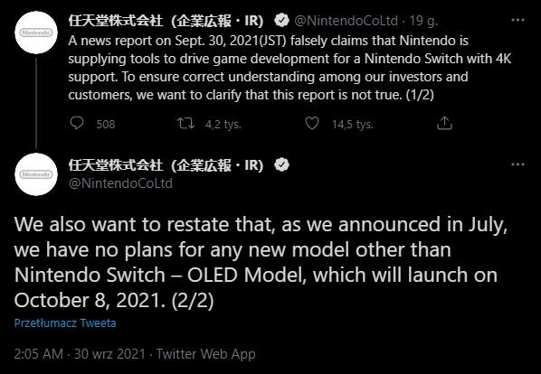Click the verified badge on the second tweet

tap(281, 165)
